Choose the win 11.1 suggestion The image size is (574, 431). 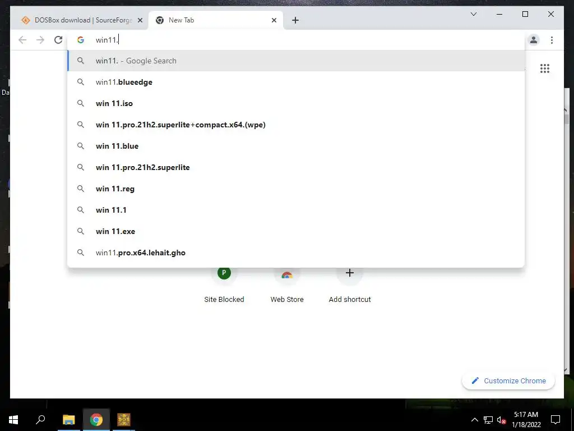[296, 210]
